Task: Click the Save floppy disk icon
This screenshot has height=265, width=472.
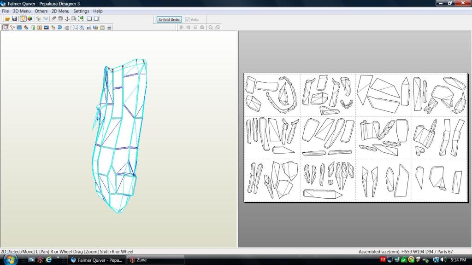Action: 14,18
